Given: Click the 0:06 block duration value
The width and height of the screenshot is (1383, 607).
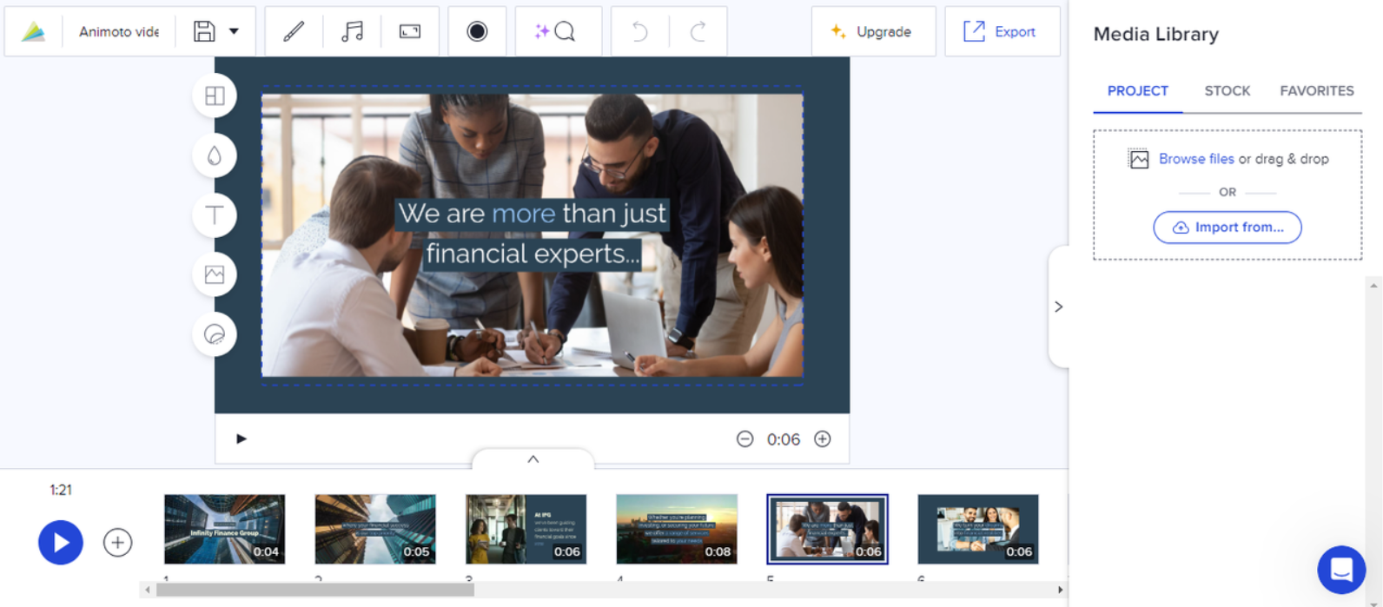Looking at the screenshot, I should click(x=784, y=439).
